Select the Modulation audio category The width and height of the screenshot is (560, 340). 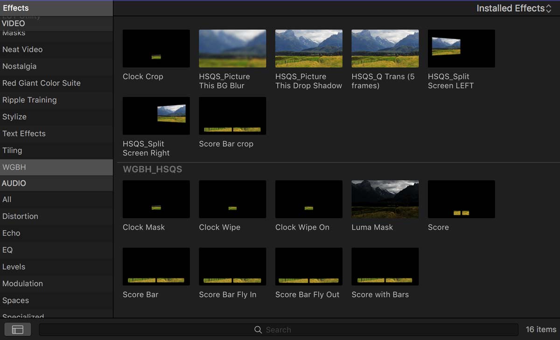56,283
